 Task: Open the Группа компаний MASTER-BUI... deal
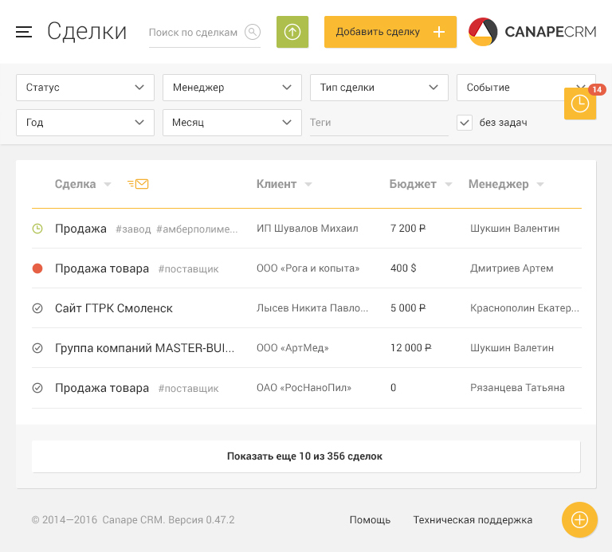145,348
